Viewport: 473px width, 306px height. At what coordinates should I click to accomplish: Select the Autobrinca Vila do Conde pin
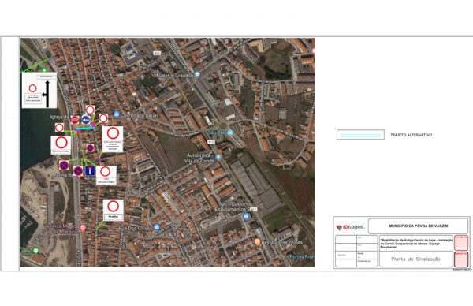tap(218, 157)
